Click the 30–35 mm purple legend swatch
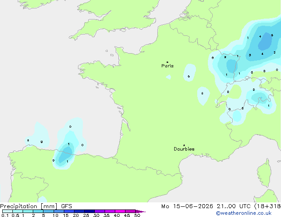 pos(99,211)
